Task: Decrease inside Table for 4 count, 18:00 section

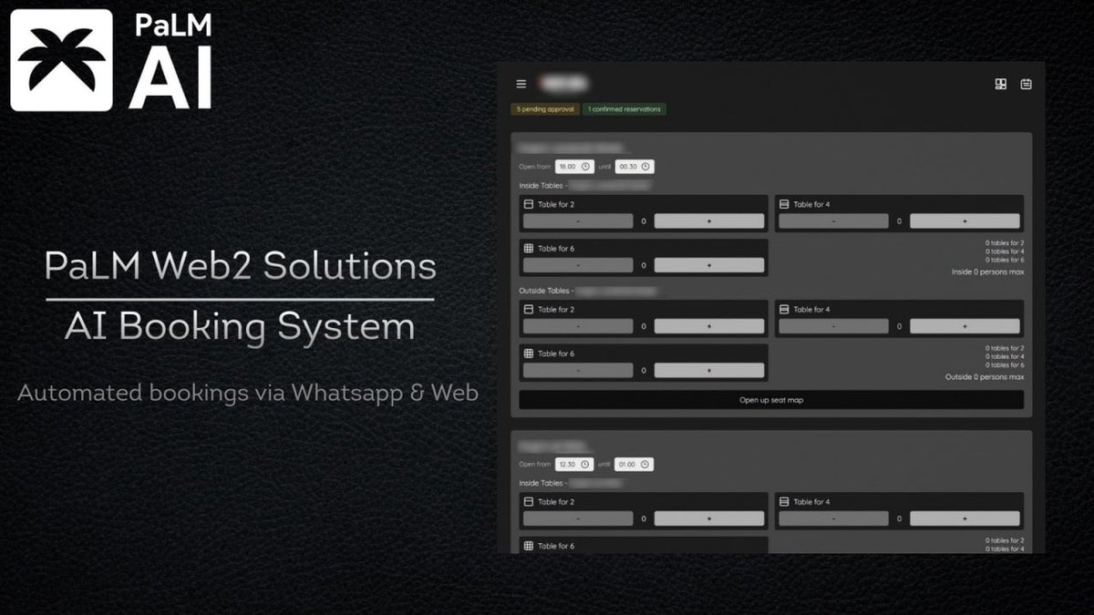Action: coord(833,221)
